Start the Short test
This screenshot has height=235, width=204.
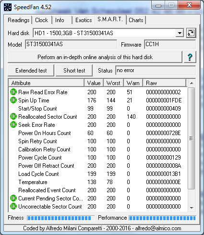pos(74,71)
